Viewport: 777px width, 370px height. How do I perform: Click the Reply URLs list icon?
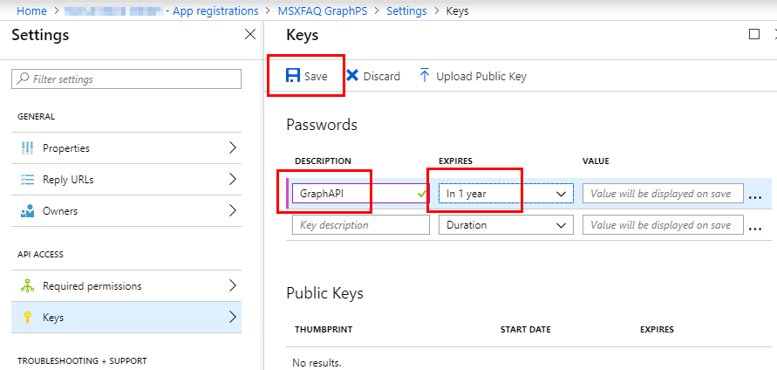27,180
